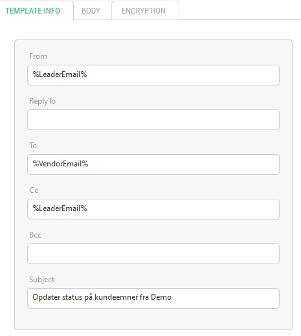Click the To field with %VendorEmail%

[153, 164]
